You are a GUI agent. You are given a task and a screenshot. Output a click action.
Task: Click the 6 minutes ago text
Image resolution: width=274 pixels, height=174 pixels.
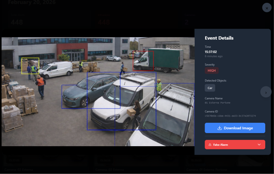(213, 56)
